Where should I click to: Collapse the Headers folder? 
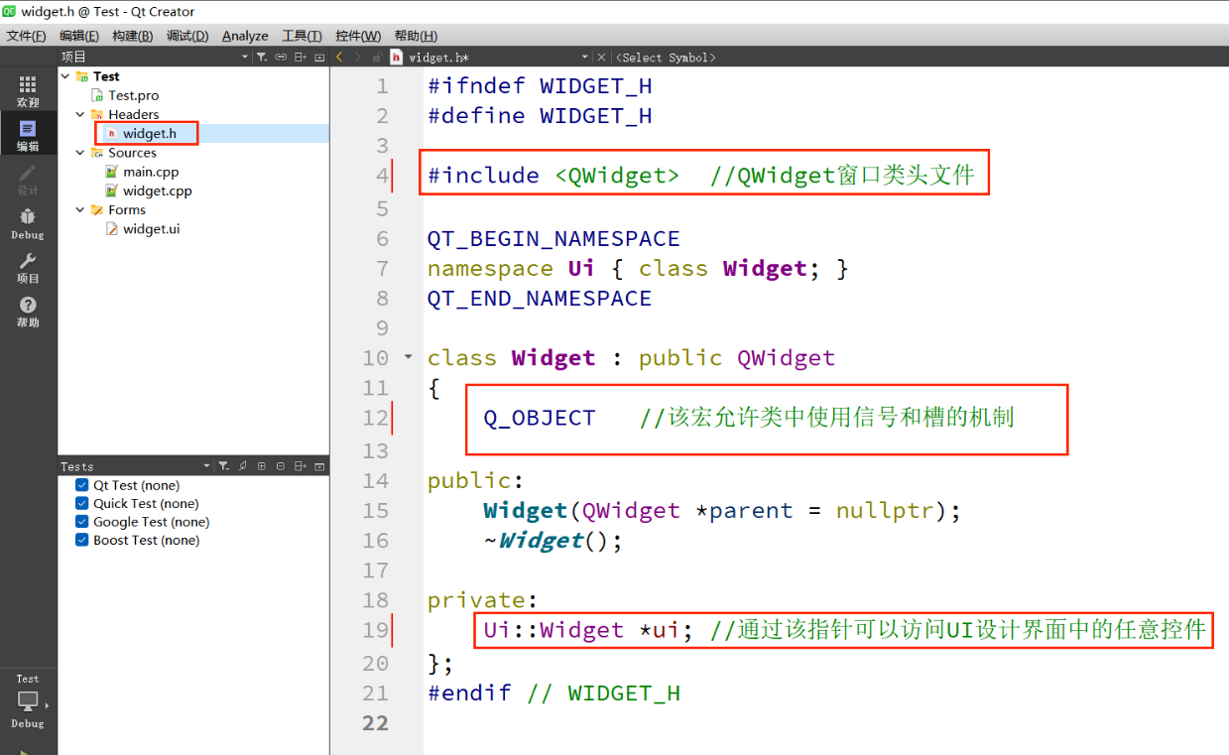click(80, 115)
